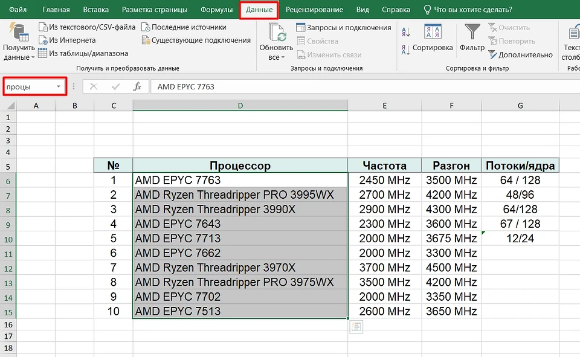This screenshot has height=357, width=580.
Task: Open the Sort (Сортировка) dialog icon
Action: click(x=432, y=32)
